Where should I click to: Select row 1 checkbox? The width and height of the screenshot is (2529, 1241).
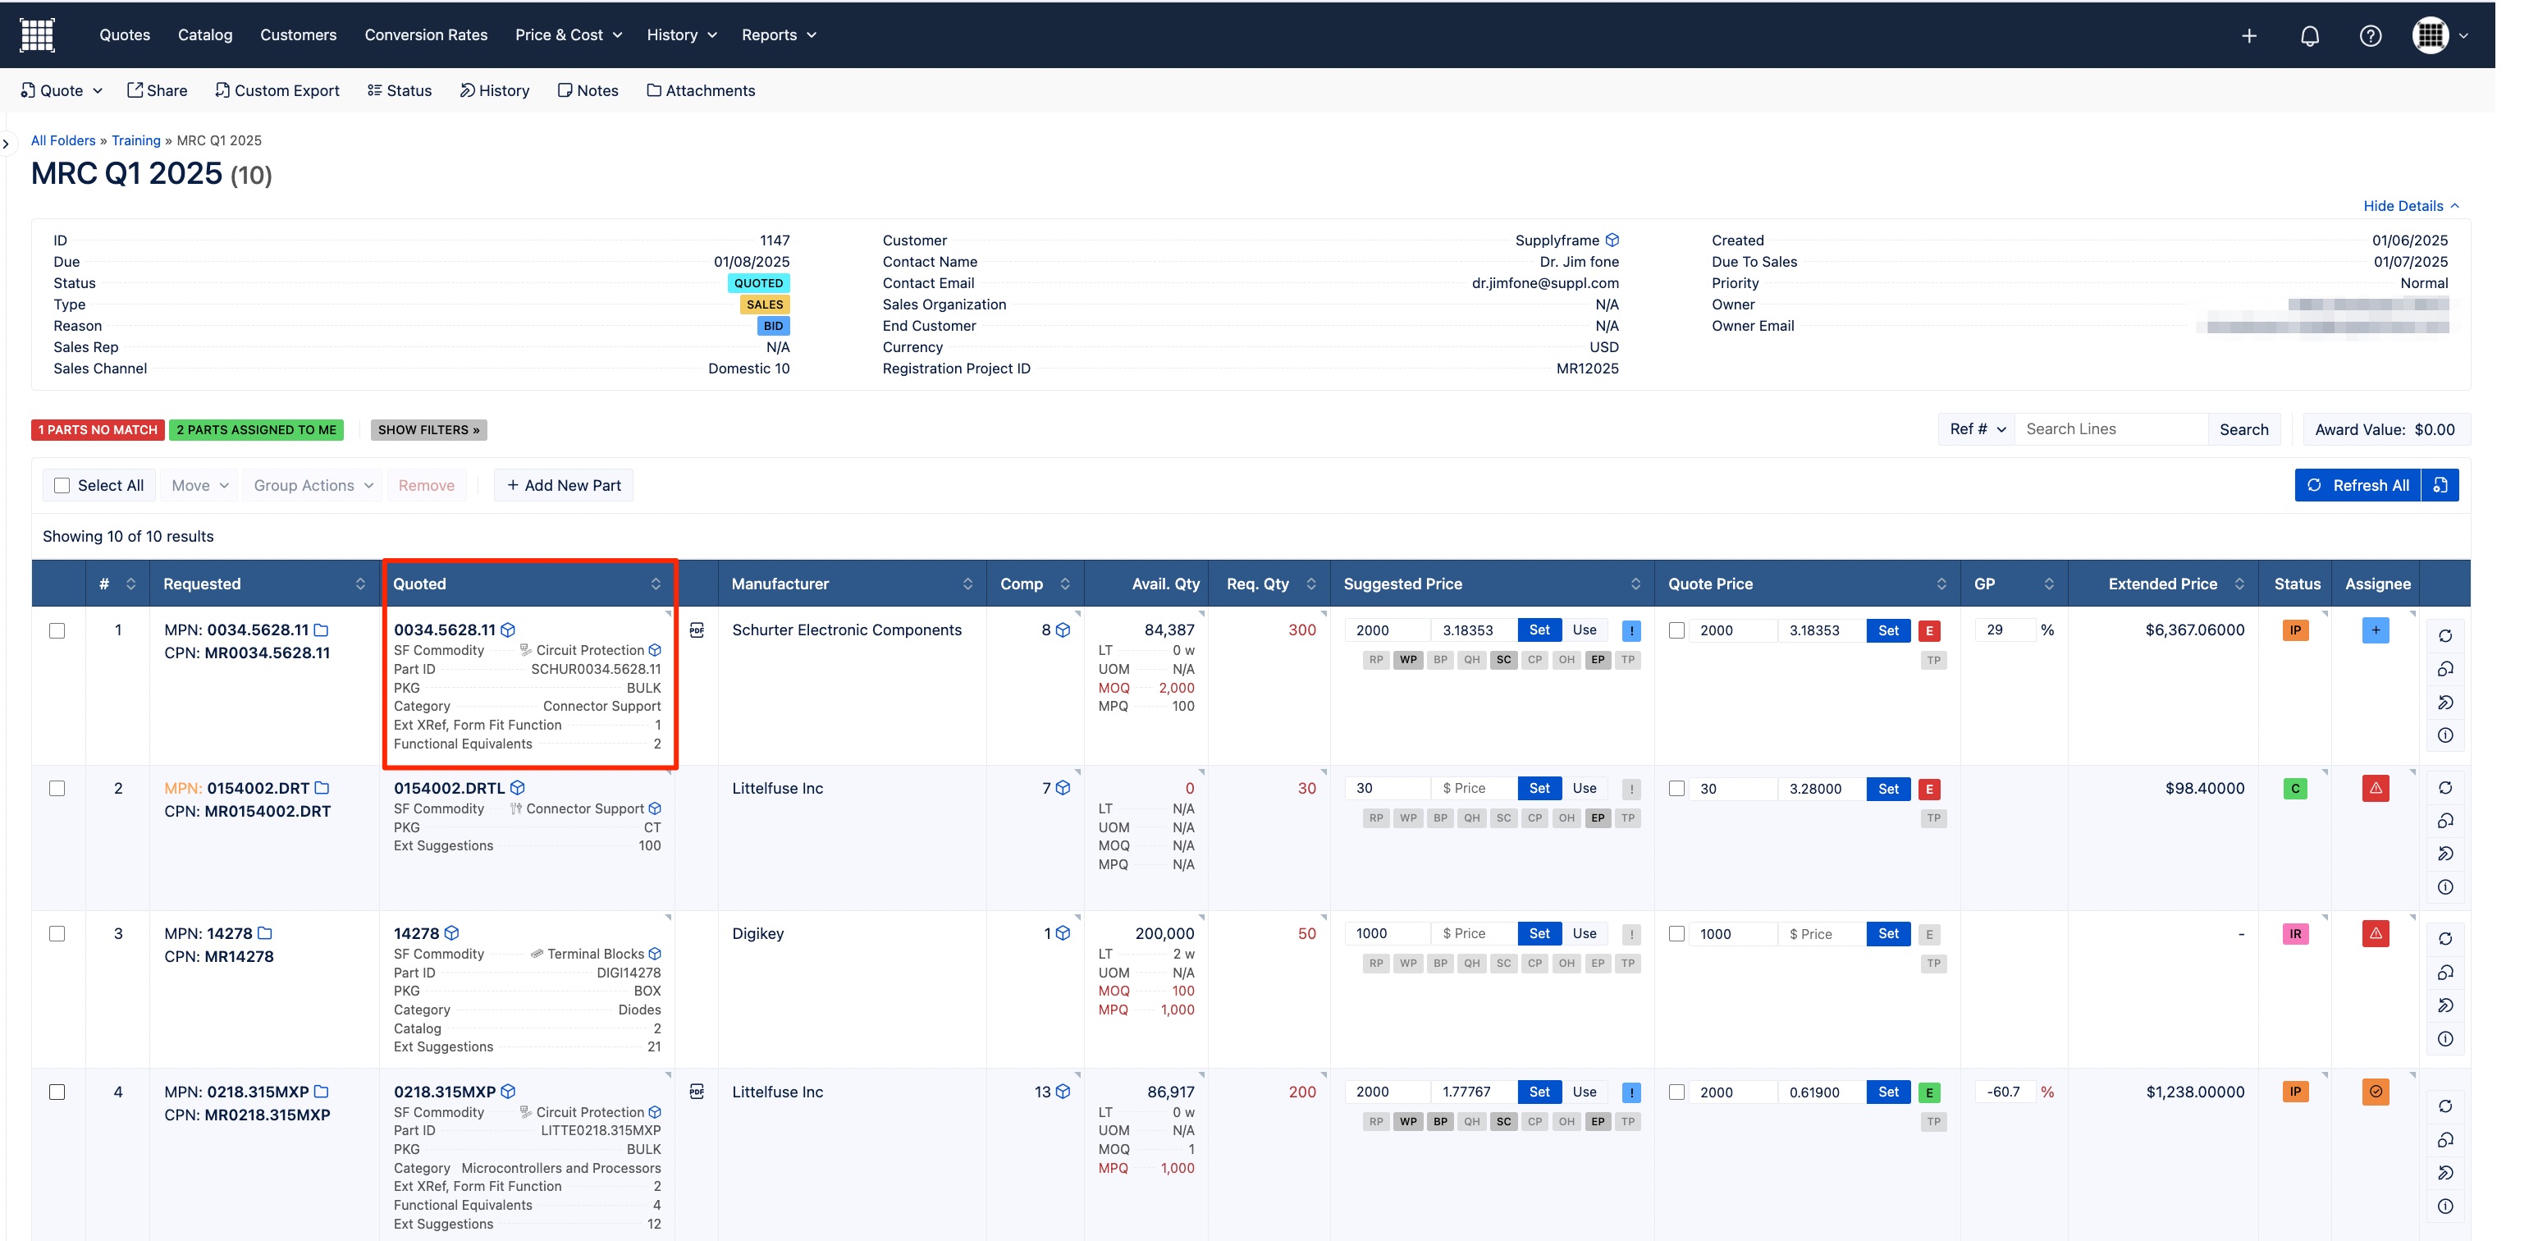coord(57,630)
